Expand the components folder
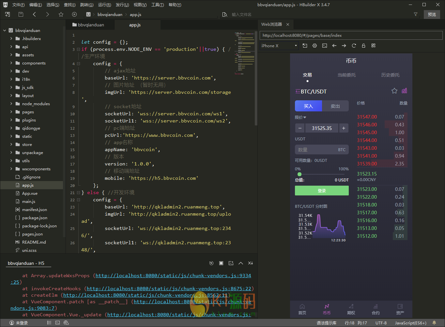The image size is (445, 327). [x=12, y=63]
